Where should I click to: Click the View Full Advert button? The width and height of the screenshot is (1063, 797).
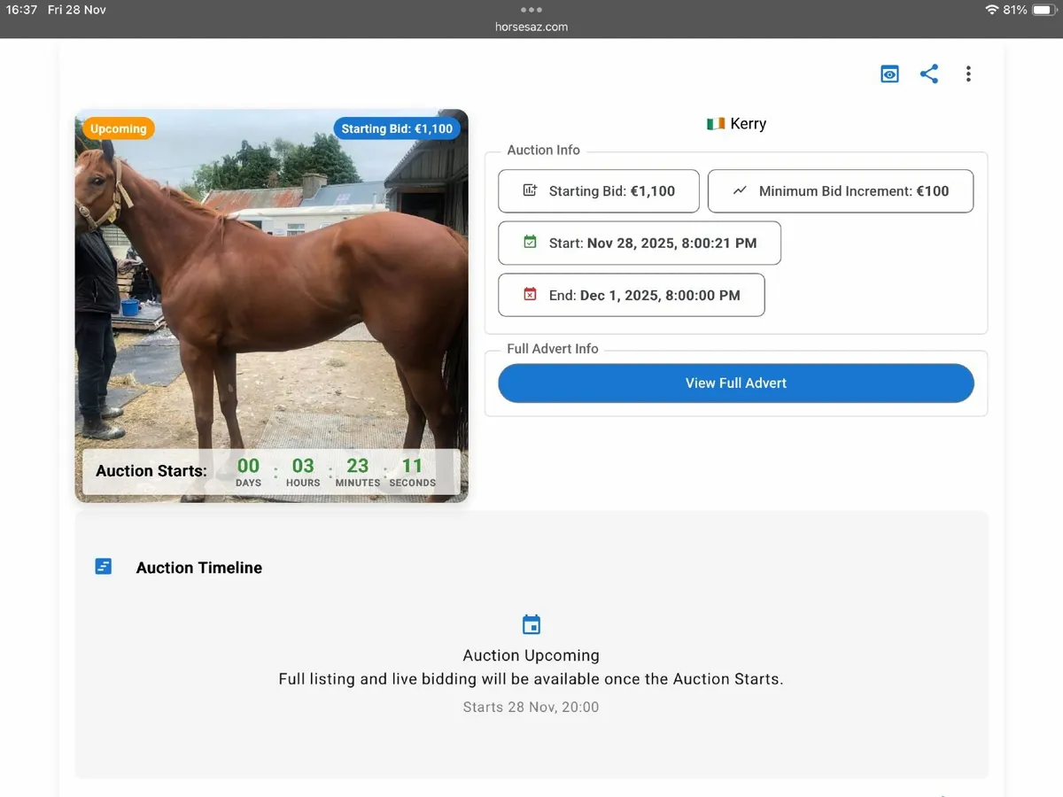735,383
